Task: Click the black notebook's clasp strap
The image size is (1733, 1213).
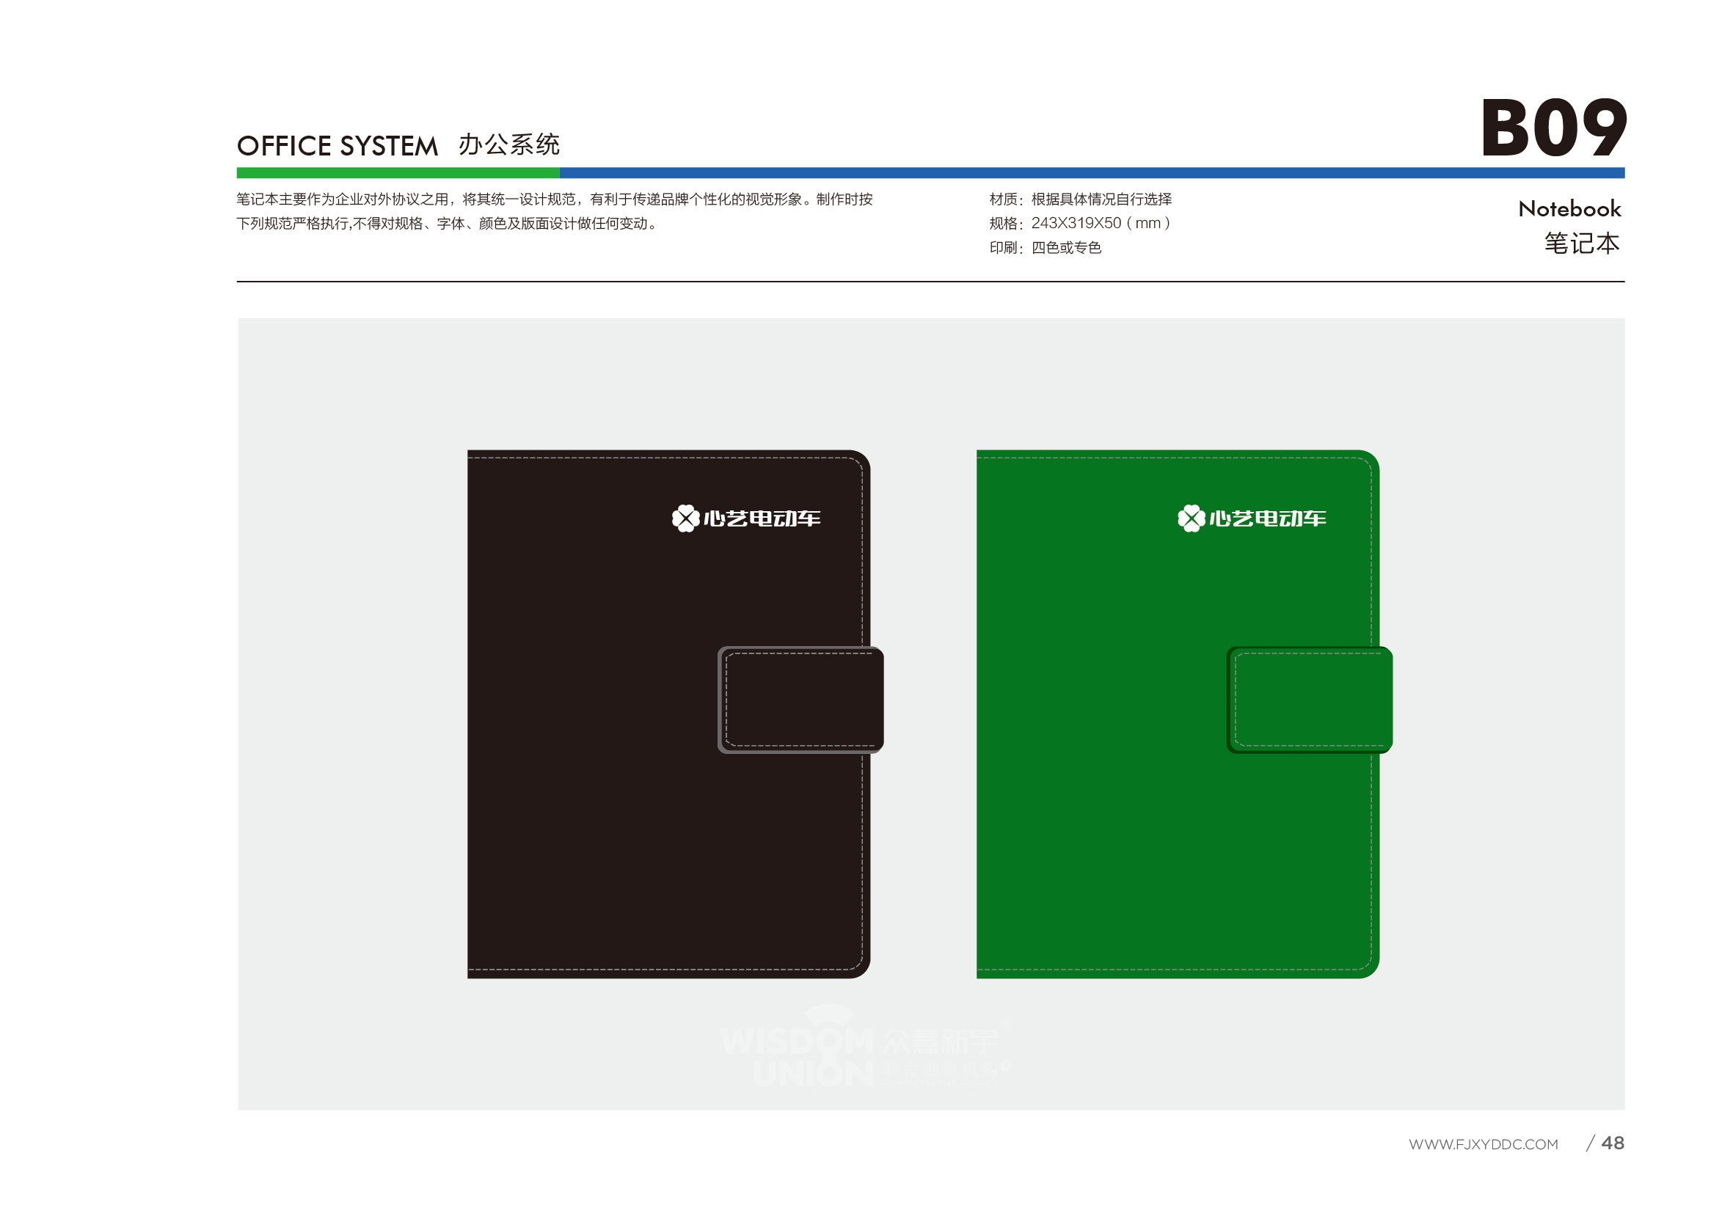Action: (800, 700)
